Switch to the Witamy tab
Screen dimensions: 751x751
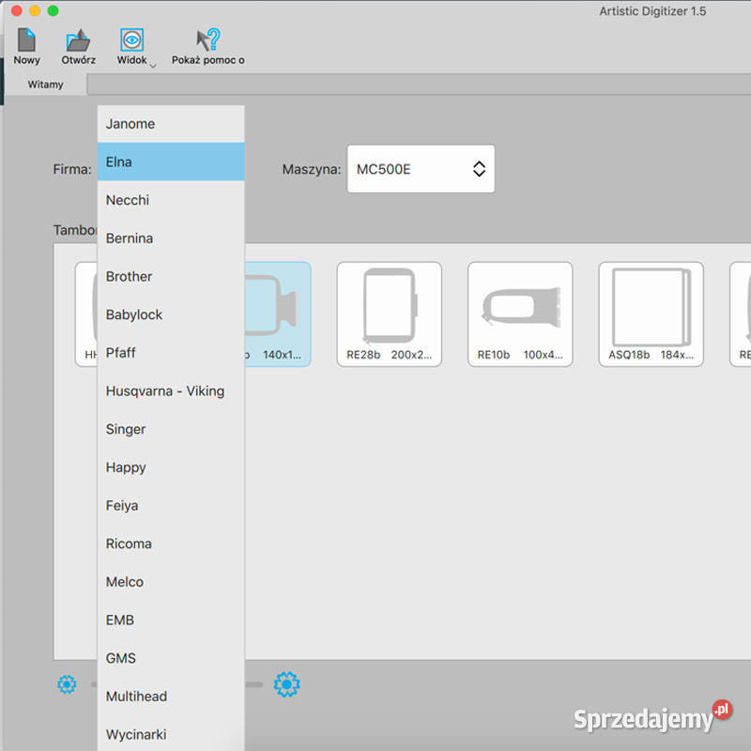(45, 84)
